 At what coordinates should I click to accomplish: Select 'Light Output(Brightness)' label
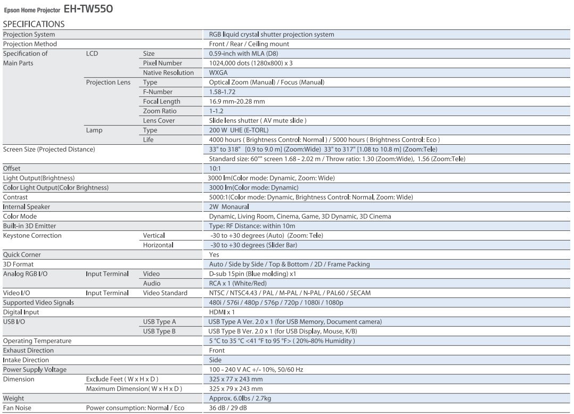click(x=39, y=178)
